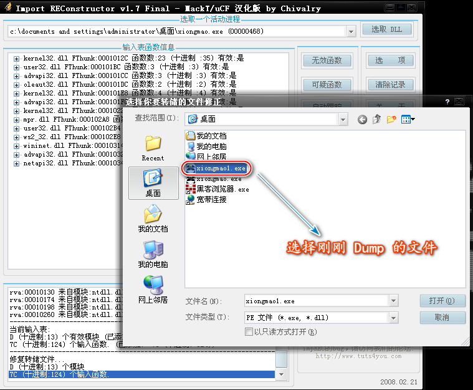Close the file selection dialog
The height and width of the screenshot is (390, 473).
point(459,102)
